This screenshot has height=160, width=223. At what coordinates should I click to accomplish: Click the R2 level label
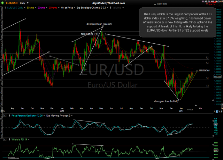pos(207,62)
